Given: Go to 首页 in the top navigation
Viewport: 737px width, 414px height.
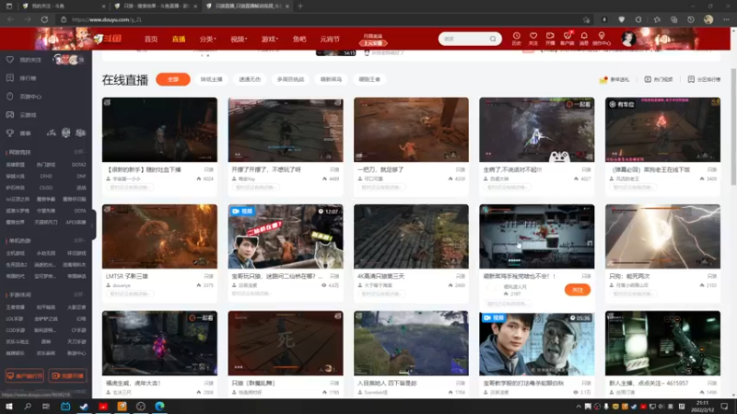Looking at the screenshot, I should (x=151, y=39).
